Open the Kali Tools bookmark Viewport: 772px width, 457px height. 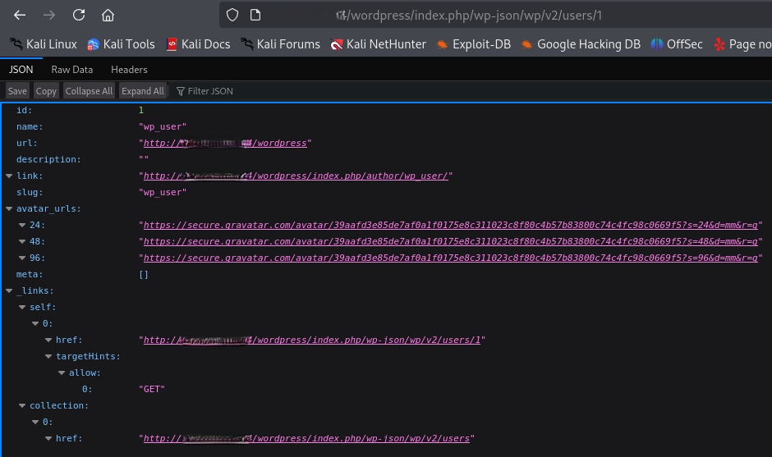(x=121, y=44)
